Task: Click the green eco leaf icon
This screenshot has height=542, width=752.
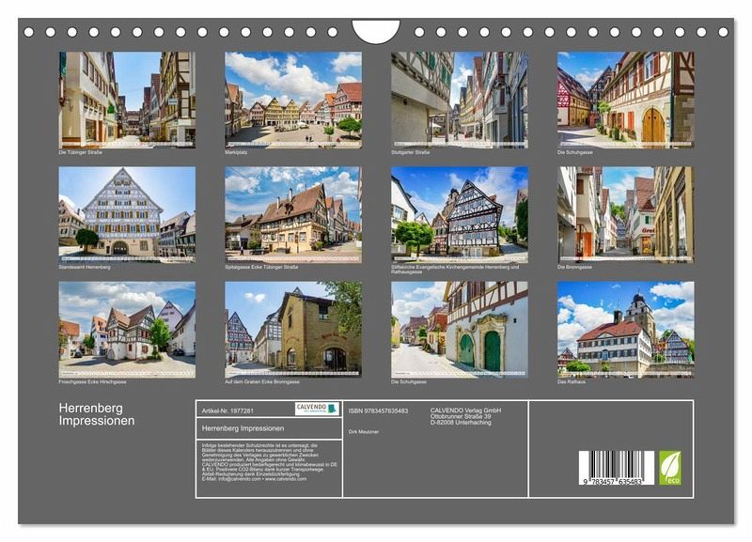Action: point(669,467)
